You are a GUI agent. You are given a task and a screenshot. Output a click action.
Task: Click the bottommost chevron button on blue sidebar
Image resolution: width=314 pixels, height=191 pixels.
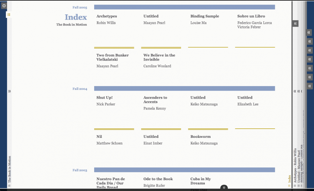[309, 86]
